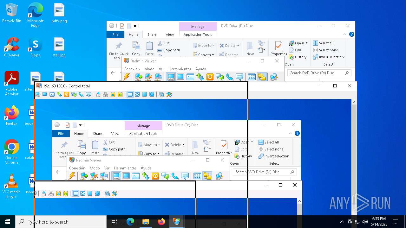Viewport: 406px width, 228px height.
Task: Click Windows taskbar search box
Action: pos(61,222)
